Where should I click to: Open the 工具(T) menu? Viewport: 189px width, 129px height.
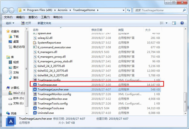[x=45, y=17]
